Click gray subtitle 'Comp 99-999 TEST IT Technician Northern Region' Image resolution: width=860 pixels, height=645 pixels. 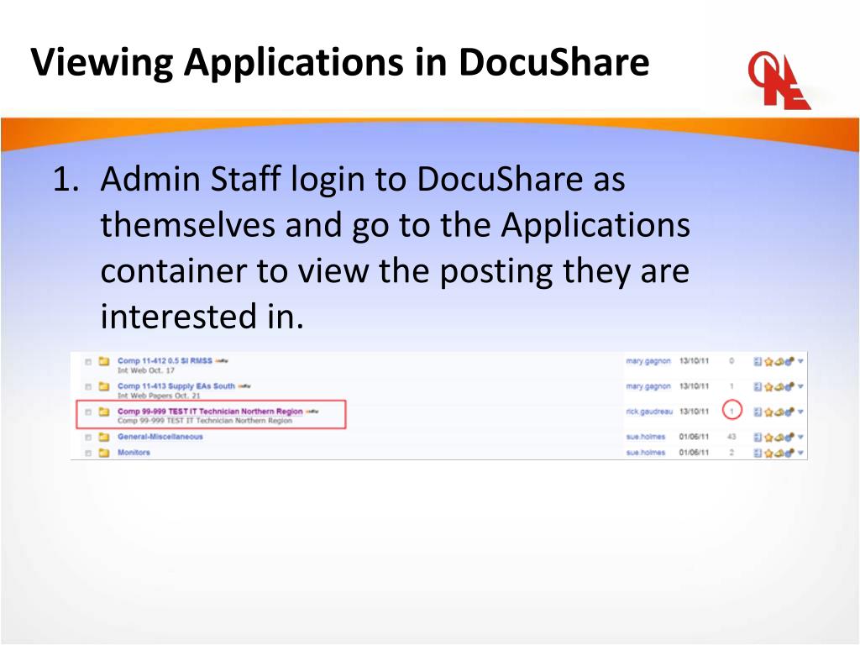pyautogui.click(x=205, y=421)
